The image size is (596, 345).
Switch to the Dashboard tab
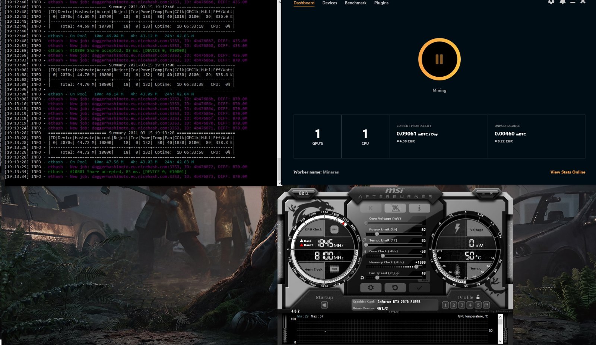(x=304, y=3)
